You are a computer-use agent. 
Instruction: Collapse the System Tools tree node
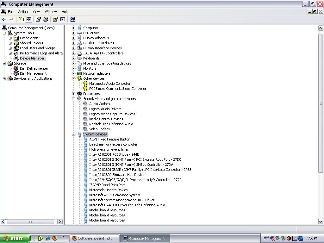[4, 33]
